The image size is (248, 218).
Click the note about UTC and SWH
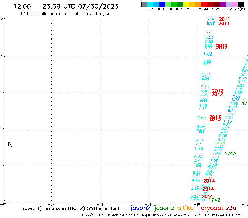[70, 208]
